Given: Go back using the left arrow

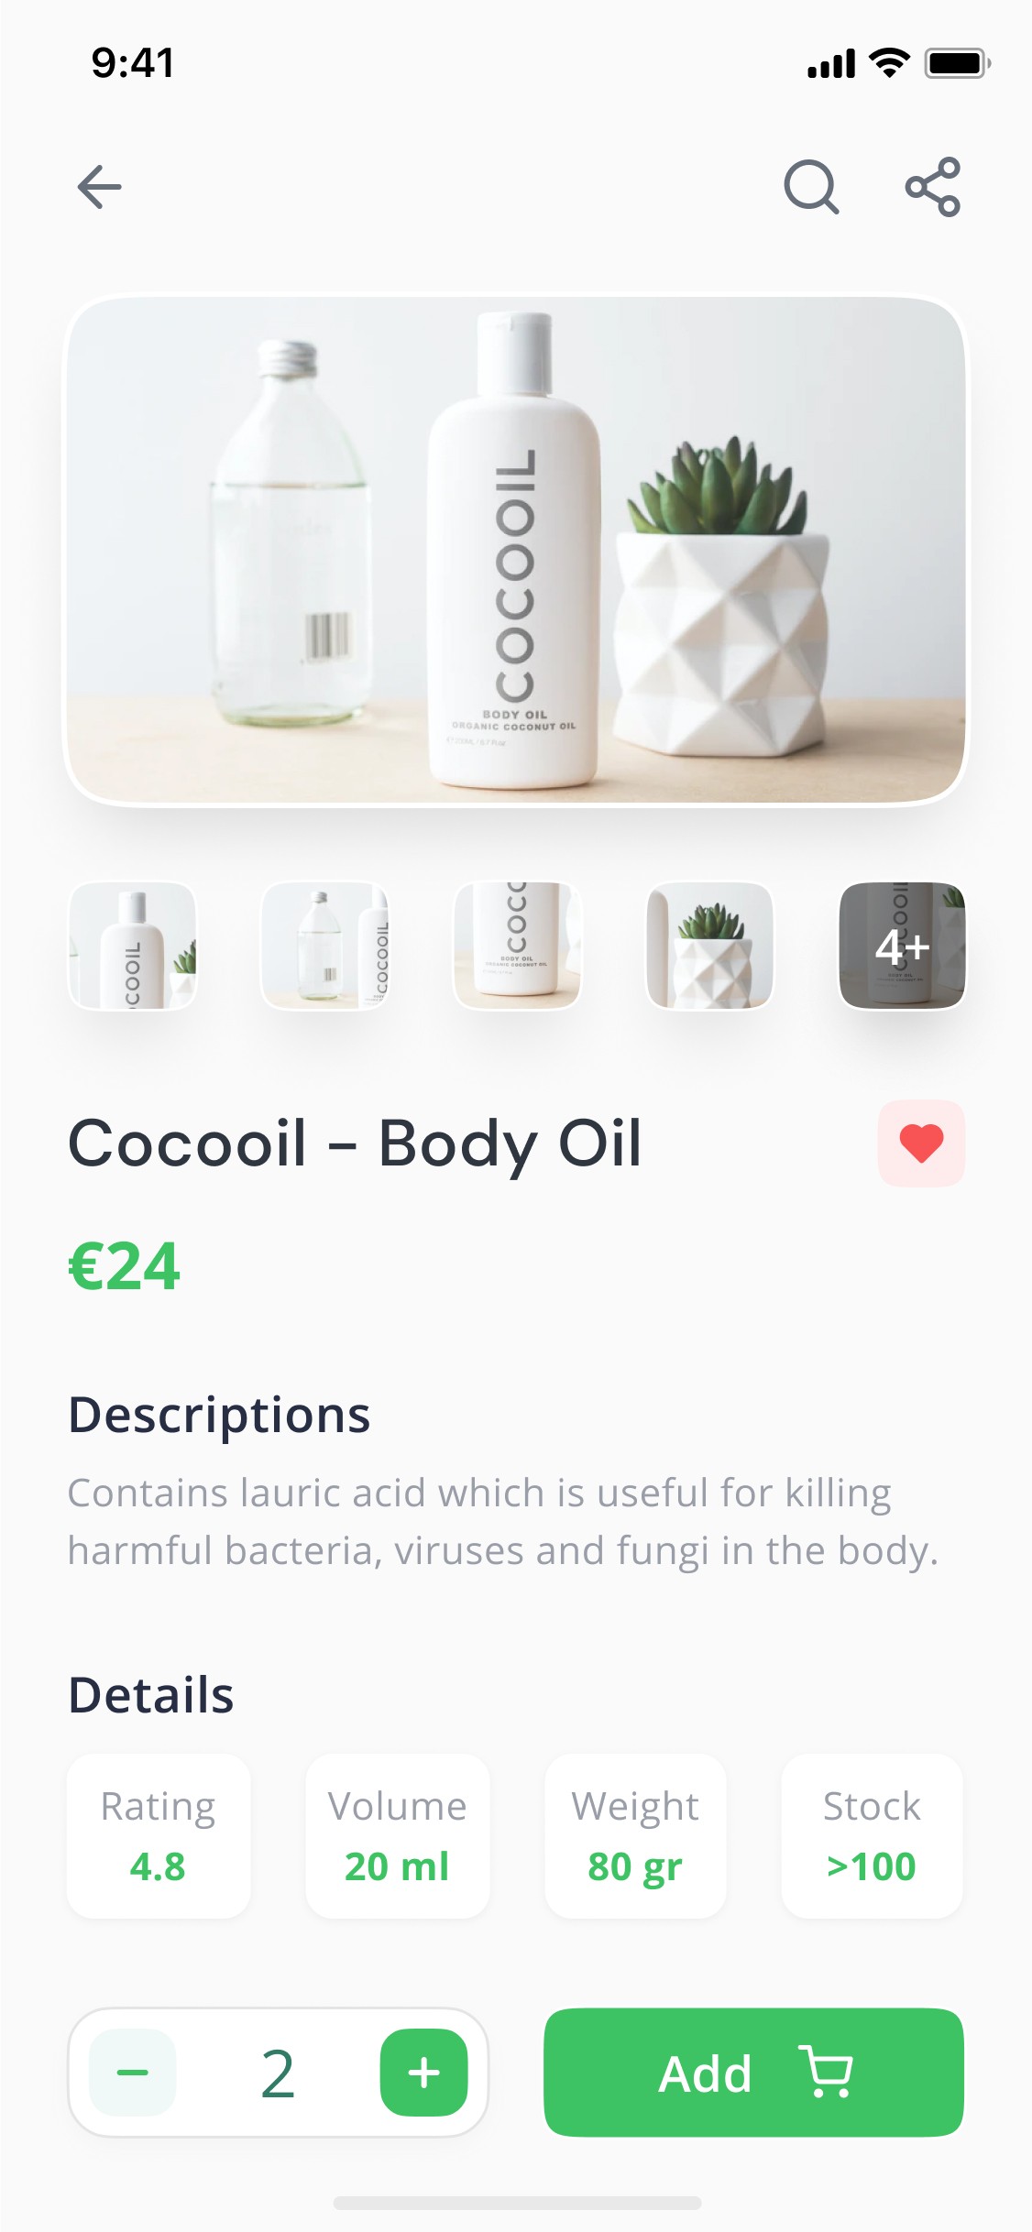Looking at the screenshot, I should click(x=100, y=187).
